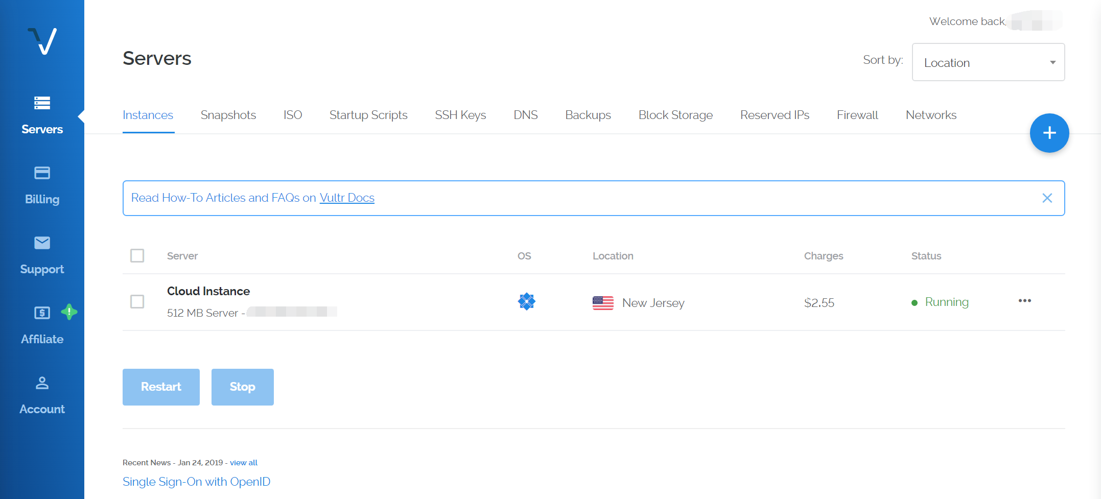The width and height of the screenshot is (1101, 499).
Task: Open the Servers section in sidebar
Action: coord(42,115)
